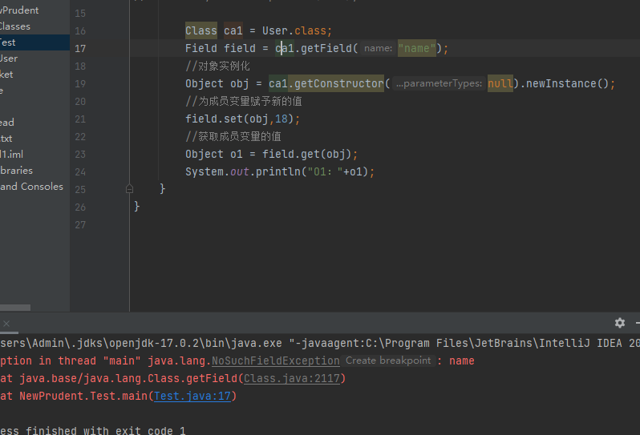
Task: Click the NoSuchFieldException link in console
Action: click(x=276, y=360)
